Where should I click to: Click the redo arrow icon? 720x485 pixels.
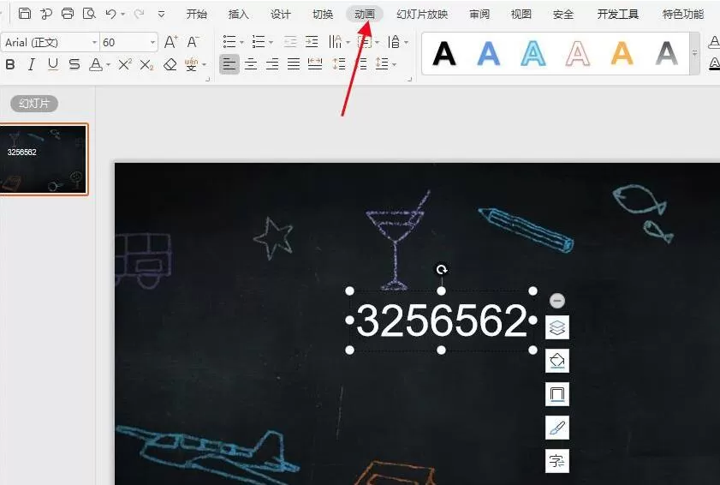(x=140, y=14)
